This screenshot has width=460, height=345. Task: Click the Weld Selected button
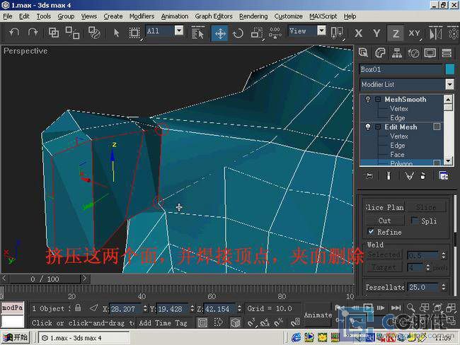point(384,255)
